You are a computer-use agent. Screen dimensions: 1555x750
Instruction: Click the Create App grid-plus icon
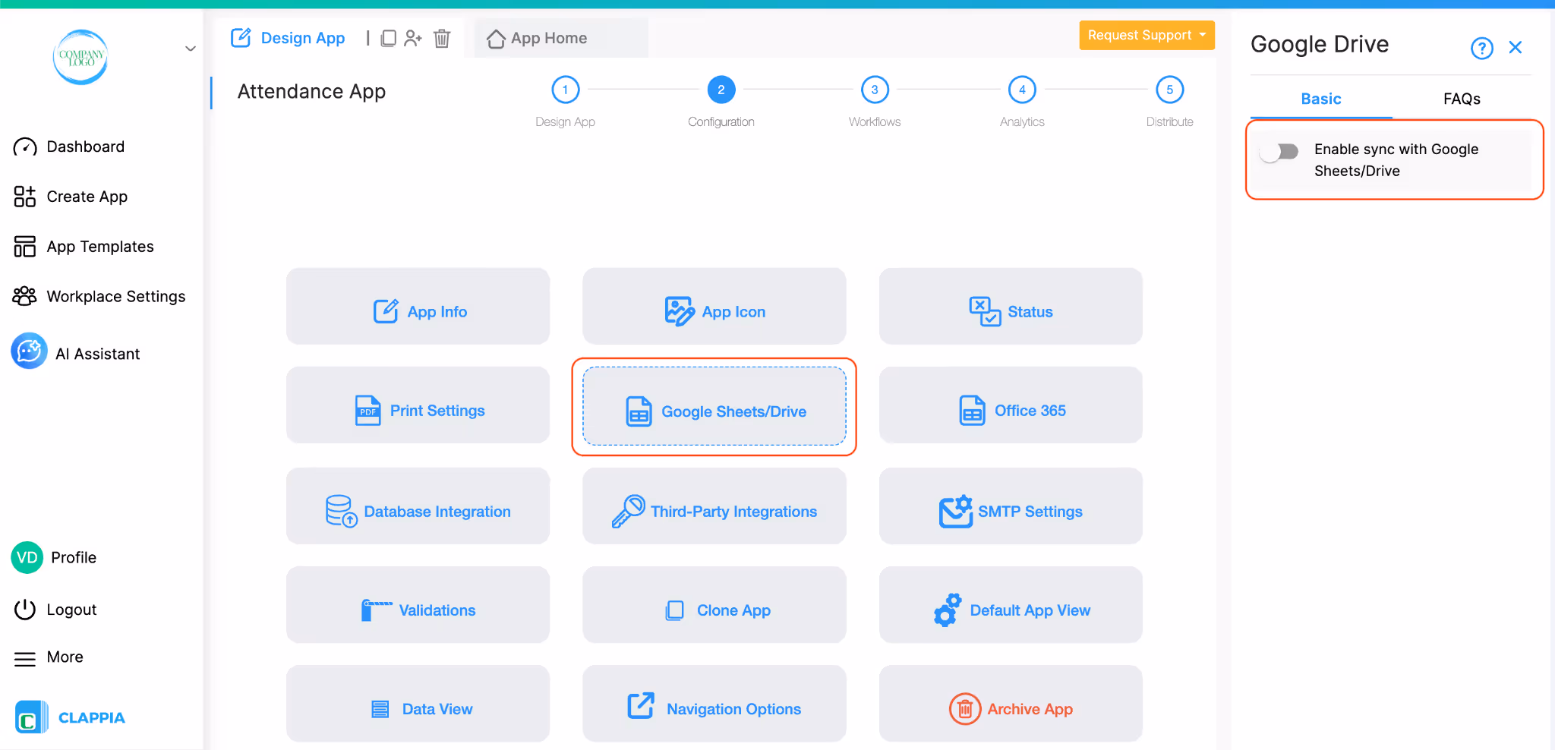click(24, 197)
